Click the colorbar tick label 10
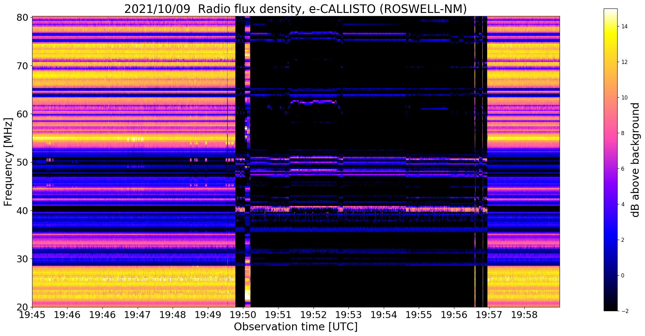The width and height of the screenshot is (645, 336). 624,98
